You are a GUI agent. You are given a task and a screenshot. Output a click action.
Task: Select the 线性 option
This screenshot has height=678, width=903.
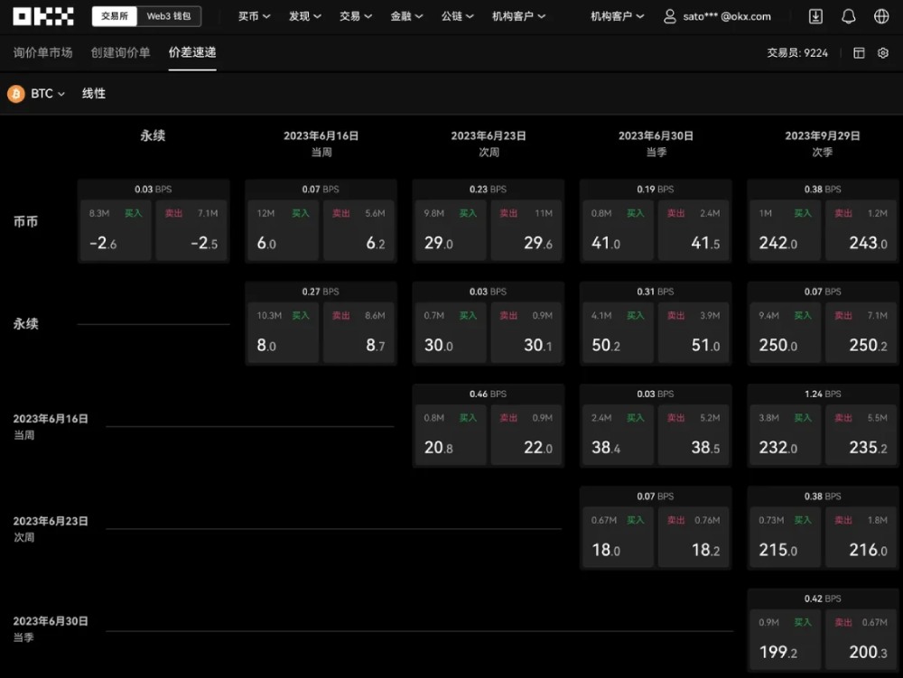(94, 94)
